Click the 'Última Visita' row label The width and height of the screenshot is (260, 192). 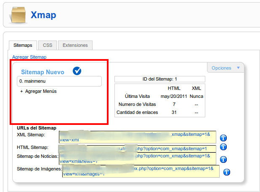[x=137, y=96]
